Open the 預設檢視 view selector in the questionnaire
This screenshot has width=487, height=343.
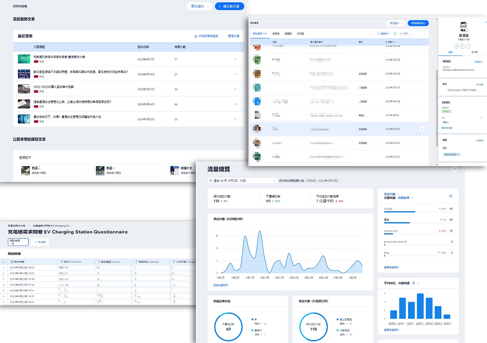(x=18, y=242)
